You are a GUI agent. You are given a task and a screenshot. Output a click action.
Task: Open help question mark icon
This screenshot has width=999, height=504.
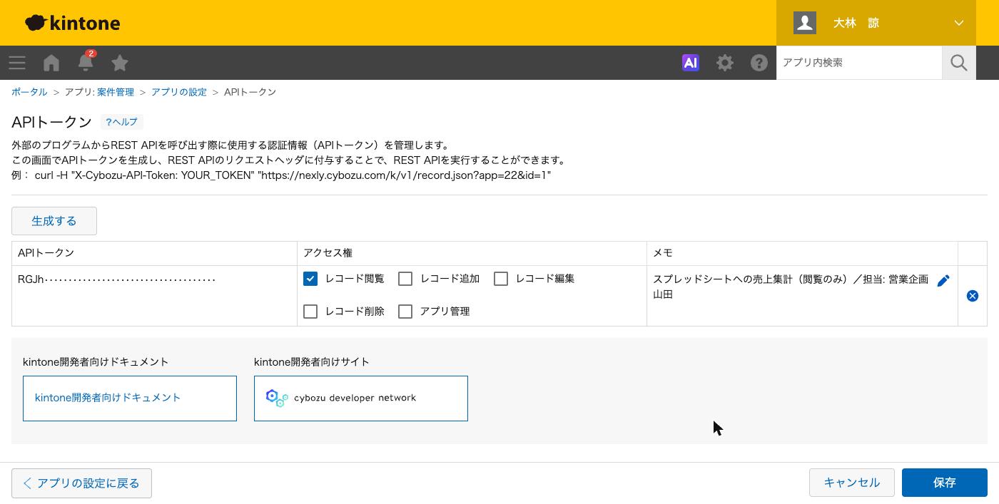(x=759, y=63)
